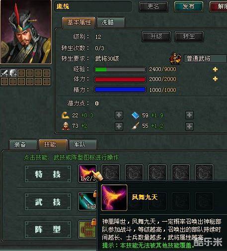Click the 更名 rename button
Screen dimensions: 227x251
click(x=153, y=6)
